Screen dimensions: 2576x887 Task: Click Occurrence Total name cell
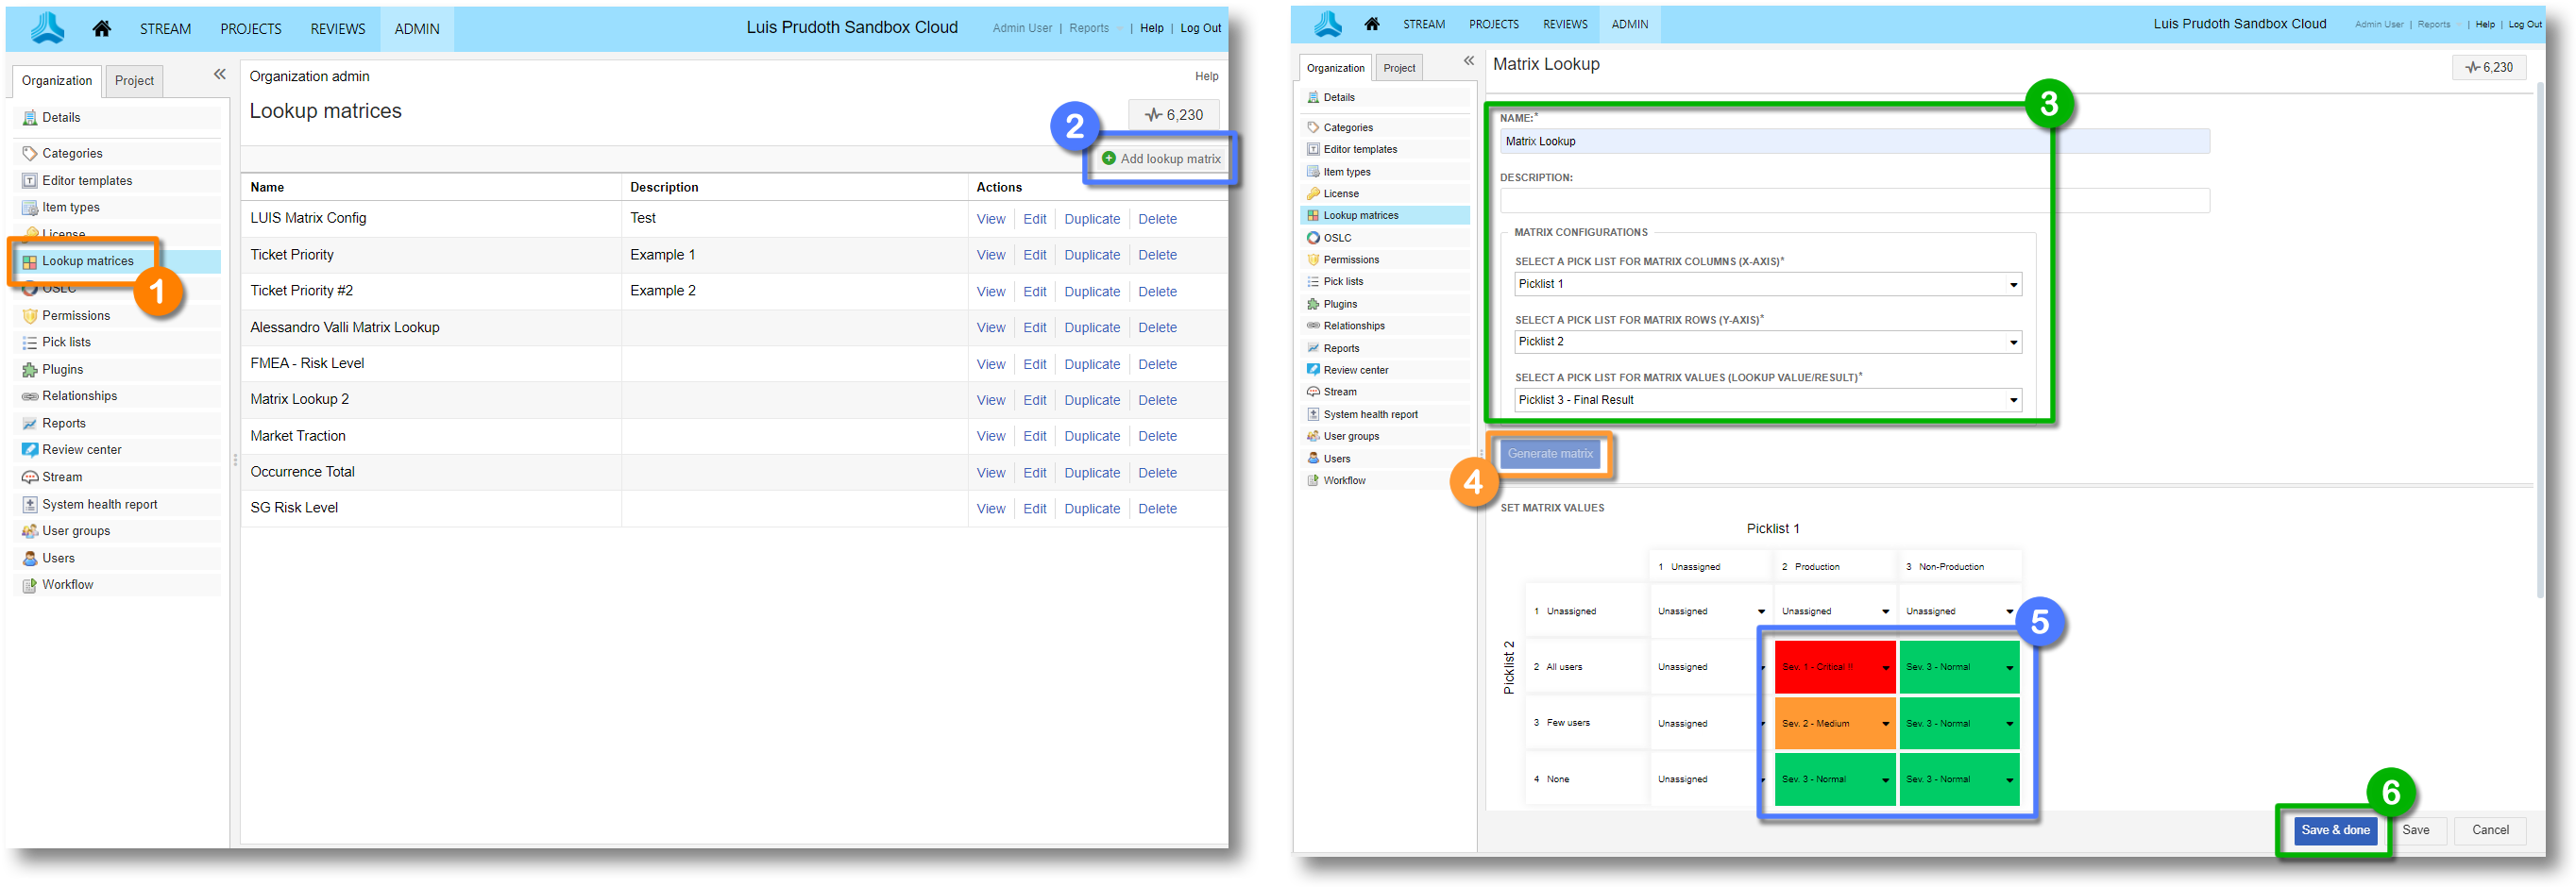tap(431, 473)
